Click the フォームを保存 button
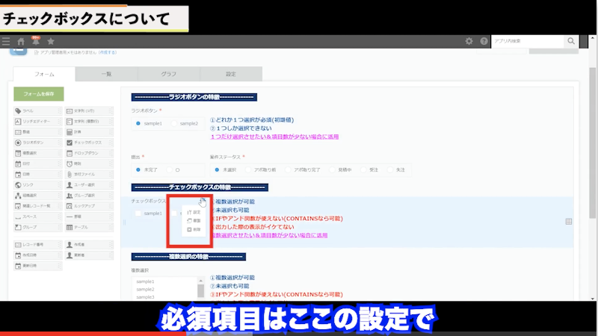The height and width of the screenshot is (336, 598). 38,94
